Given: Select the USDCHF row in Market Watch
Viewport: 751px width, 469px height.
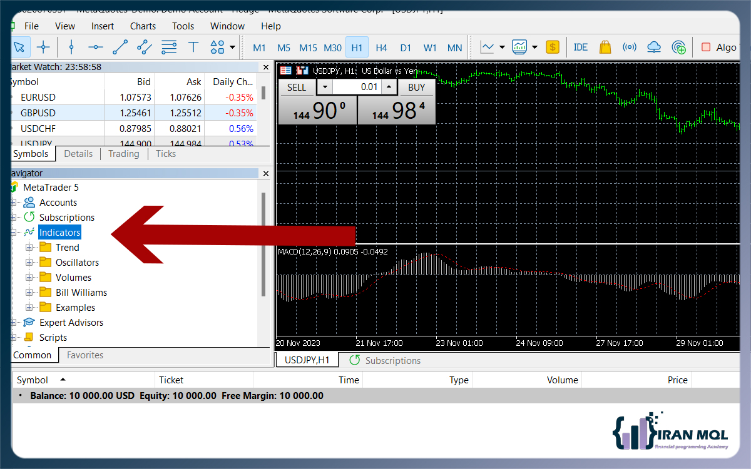Looking at the screenshot, I should [x=133, y=129].
